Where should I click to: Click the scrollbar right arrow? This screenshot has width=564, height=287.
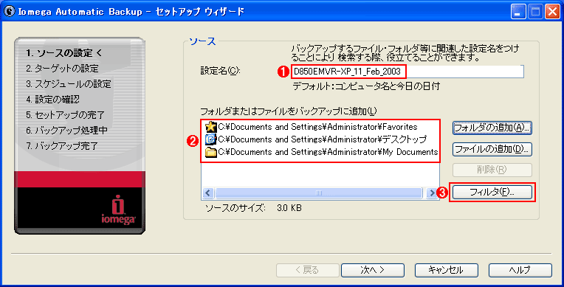[432, 193]
